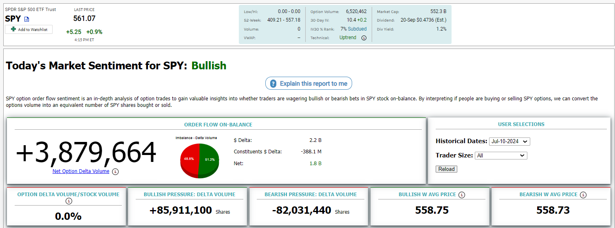Click info icon beside Bearish W Avg Price
Image resolution: width=615 pixels, height=228 pixels.
click(583, 195)
